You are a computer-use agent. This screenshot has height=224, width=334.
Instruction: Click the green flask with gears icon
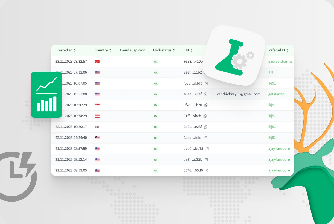point(235,56)
